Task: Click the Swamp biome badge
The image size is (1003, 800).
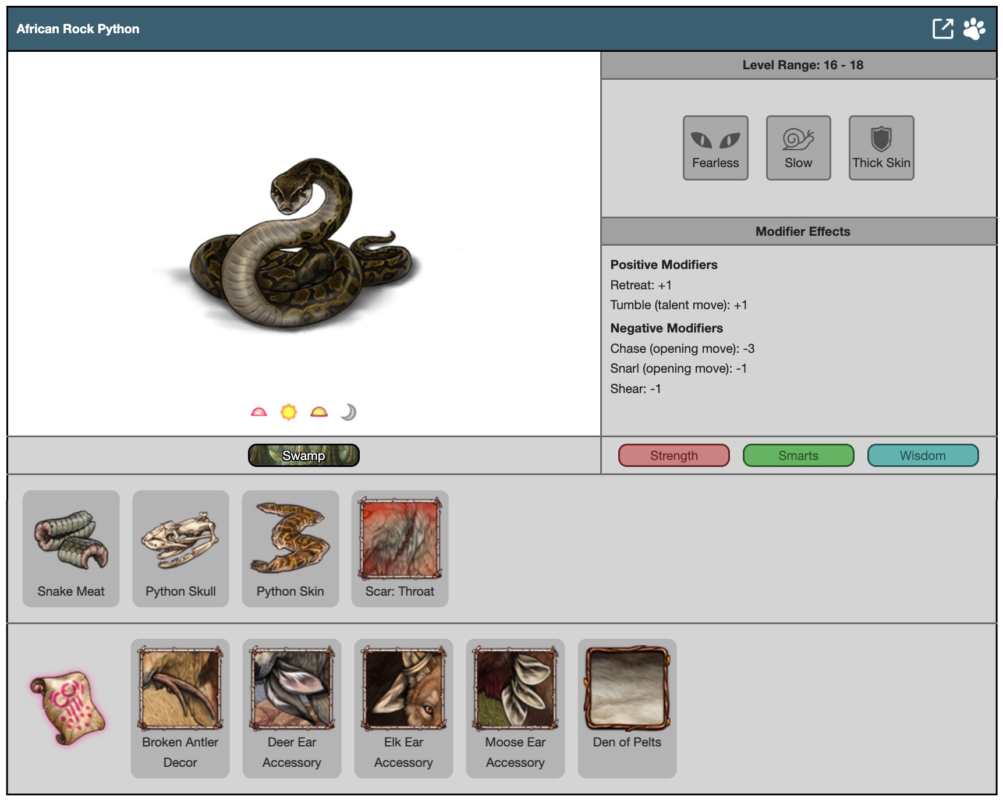Action: (x=303, y=455)
